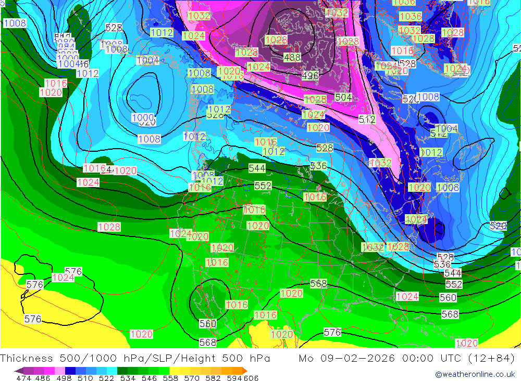Image resolution: width=521 pixels, height=381 pixels.
Task: Pick the bright magenta legend swatch
Action: (49, 371)
